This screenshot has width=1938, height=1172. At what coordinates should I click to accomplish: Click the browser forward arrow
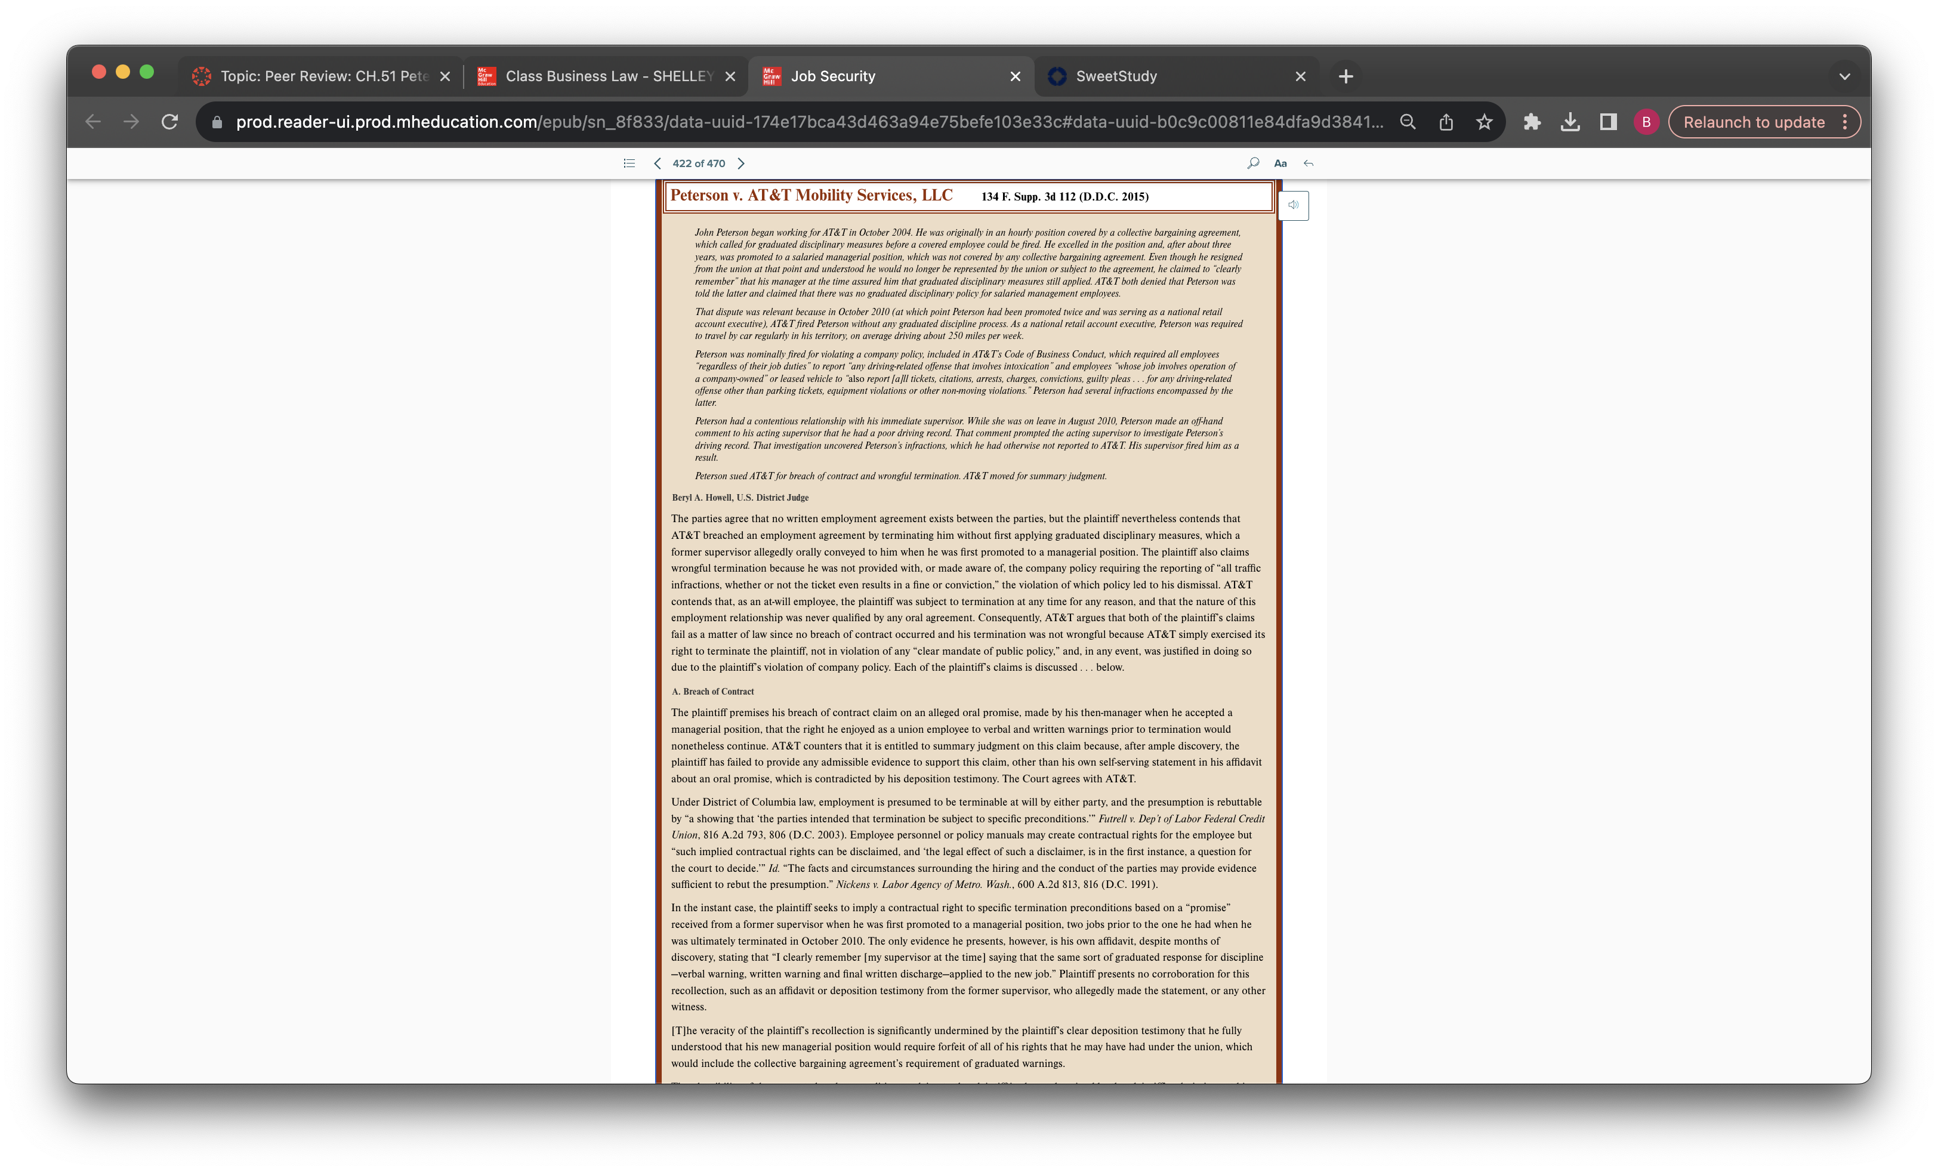(x=131, y=122)
